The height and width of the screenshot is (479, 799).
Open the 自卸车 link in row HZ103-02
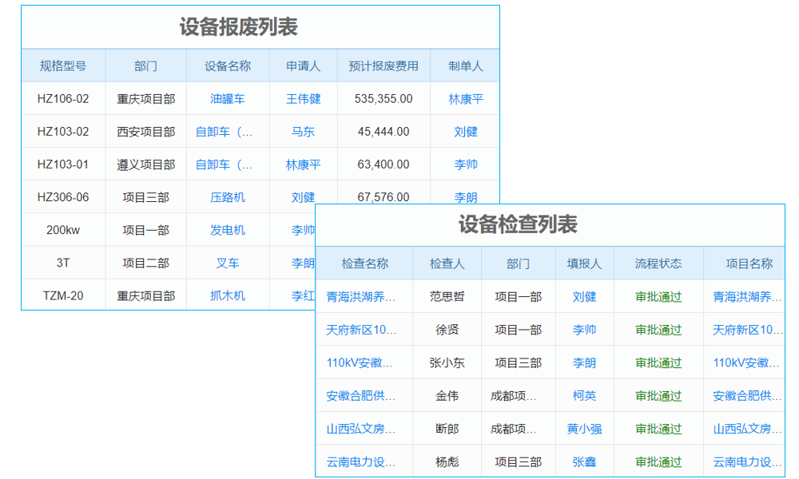[x=227, y=131]
